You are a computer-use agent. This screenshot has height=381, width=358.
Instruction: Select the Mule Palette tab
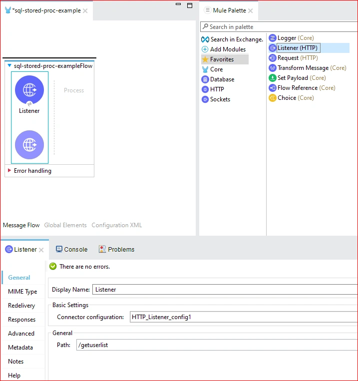coord(229,10)
